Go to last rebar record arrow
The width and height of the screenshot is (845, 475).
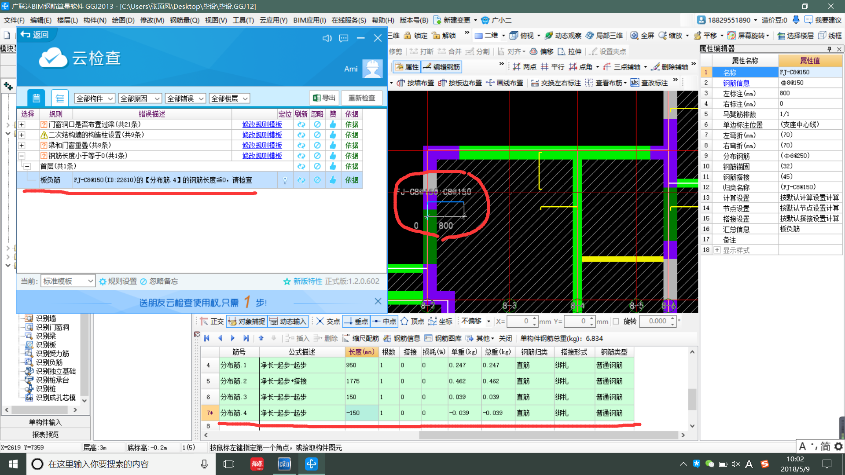(246, 338)
